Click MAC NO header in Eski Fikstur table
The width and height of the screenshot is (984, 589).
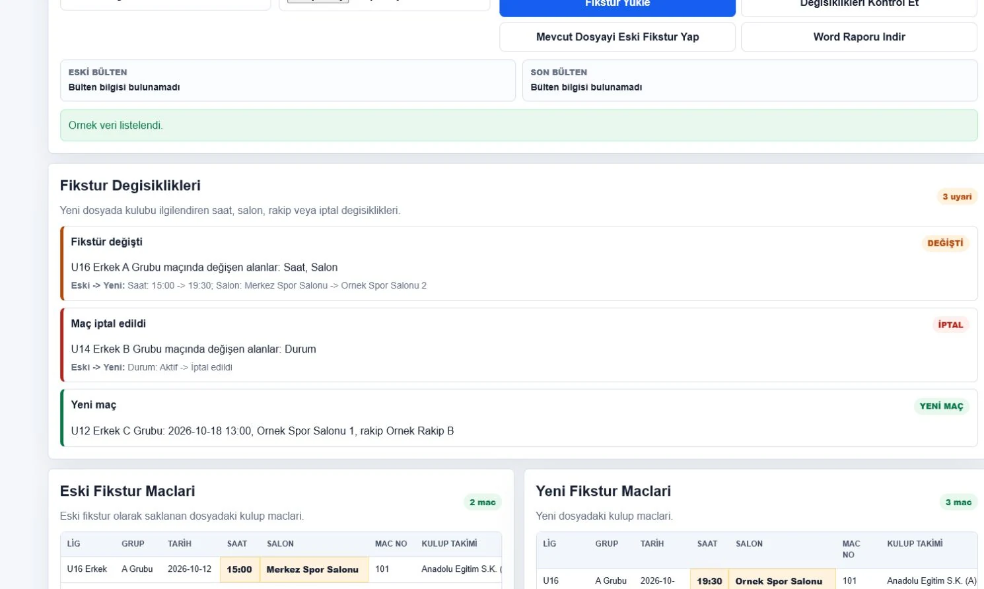391,544
